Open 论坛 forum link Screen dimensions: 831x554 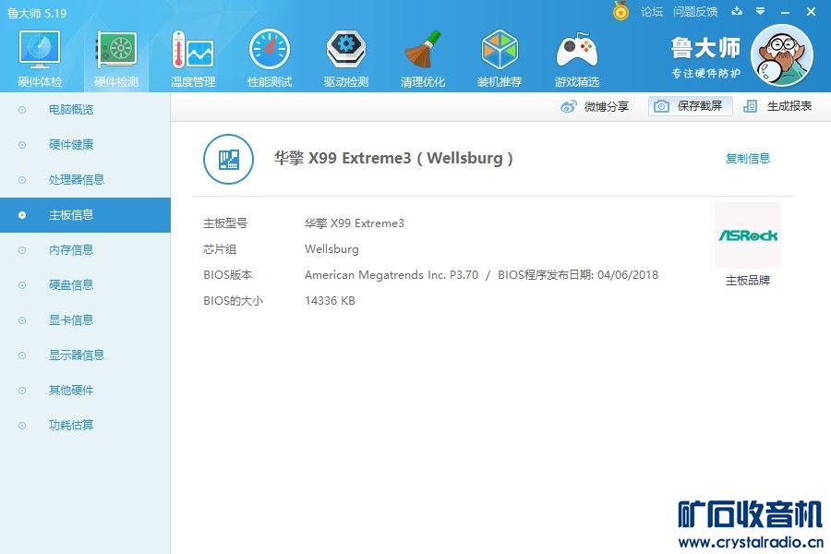coord(651,12)
